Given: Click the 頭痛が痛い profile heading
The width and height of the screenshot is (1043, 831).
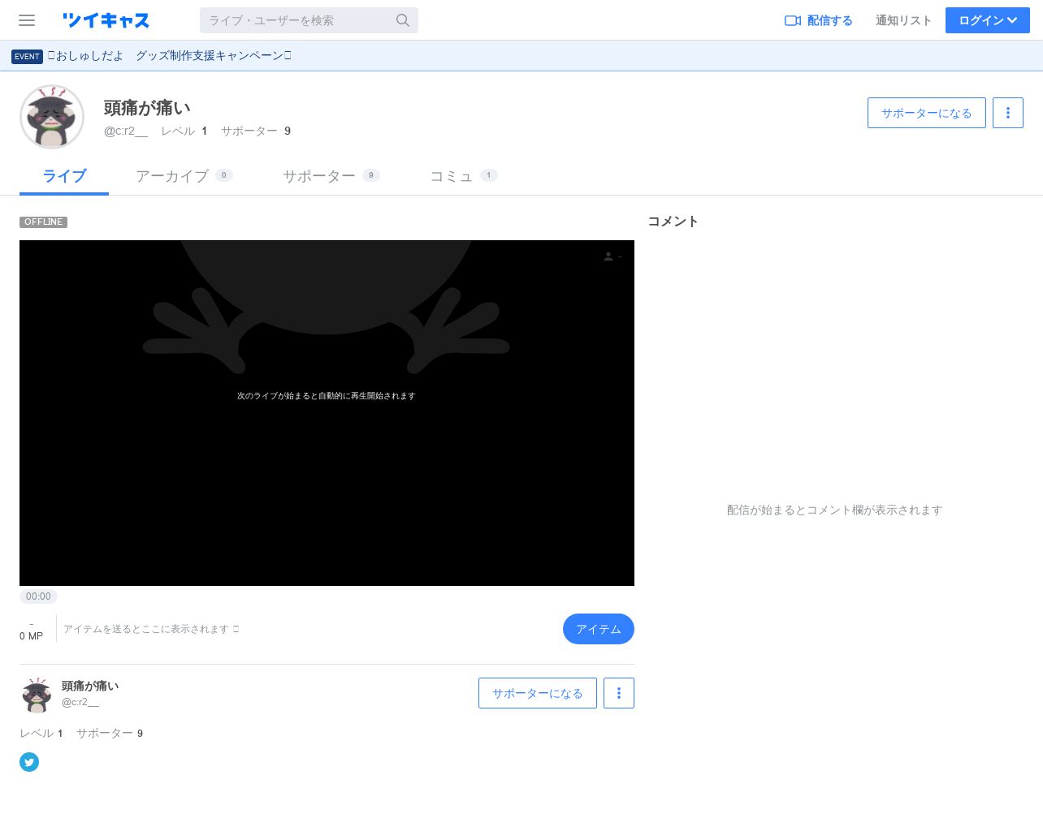Looking at the screenshot, I should click(147, 108).
